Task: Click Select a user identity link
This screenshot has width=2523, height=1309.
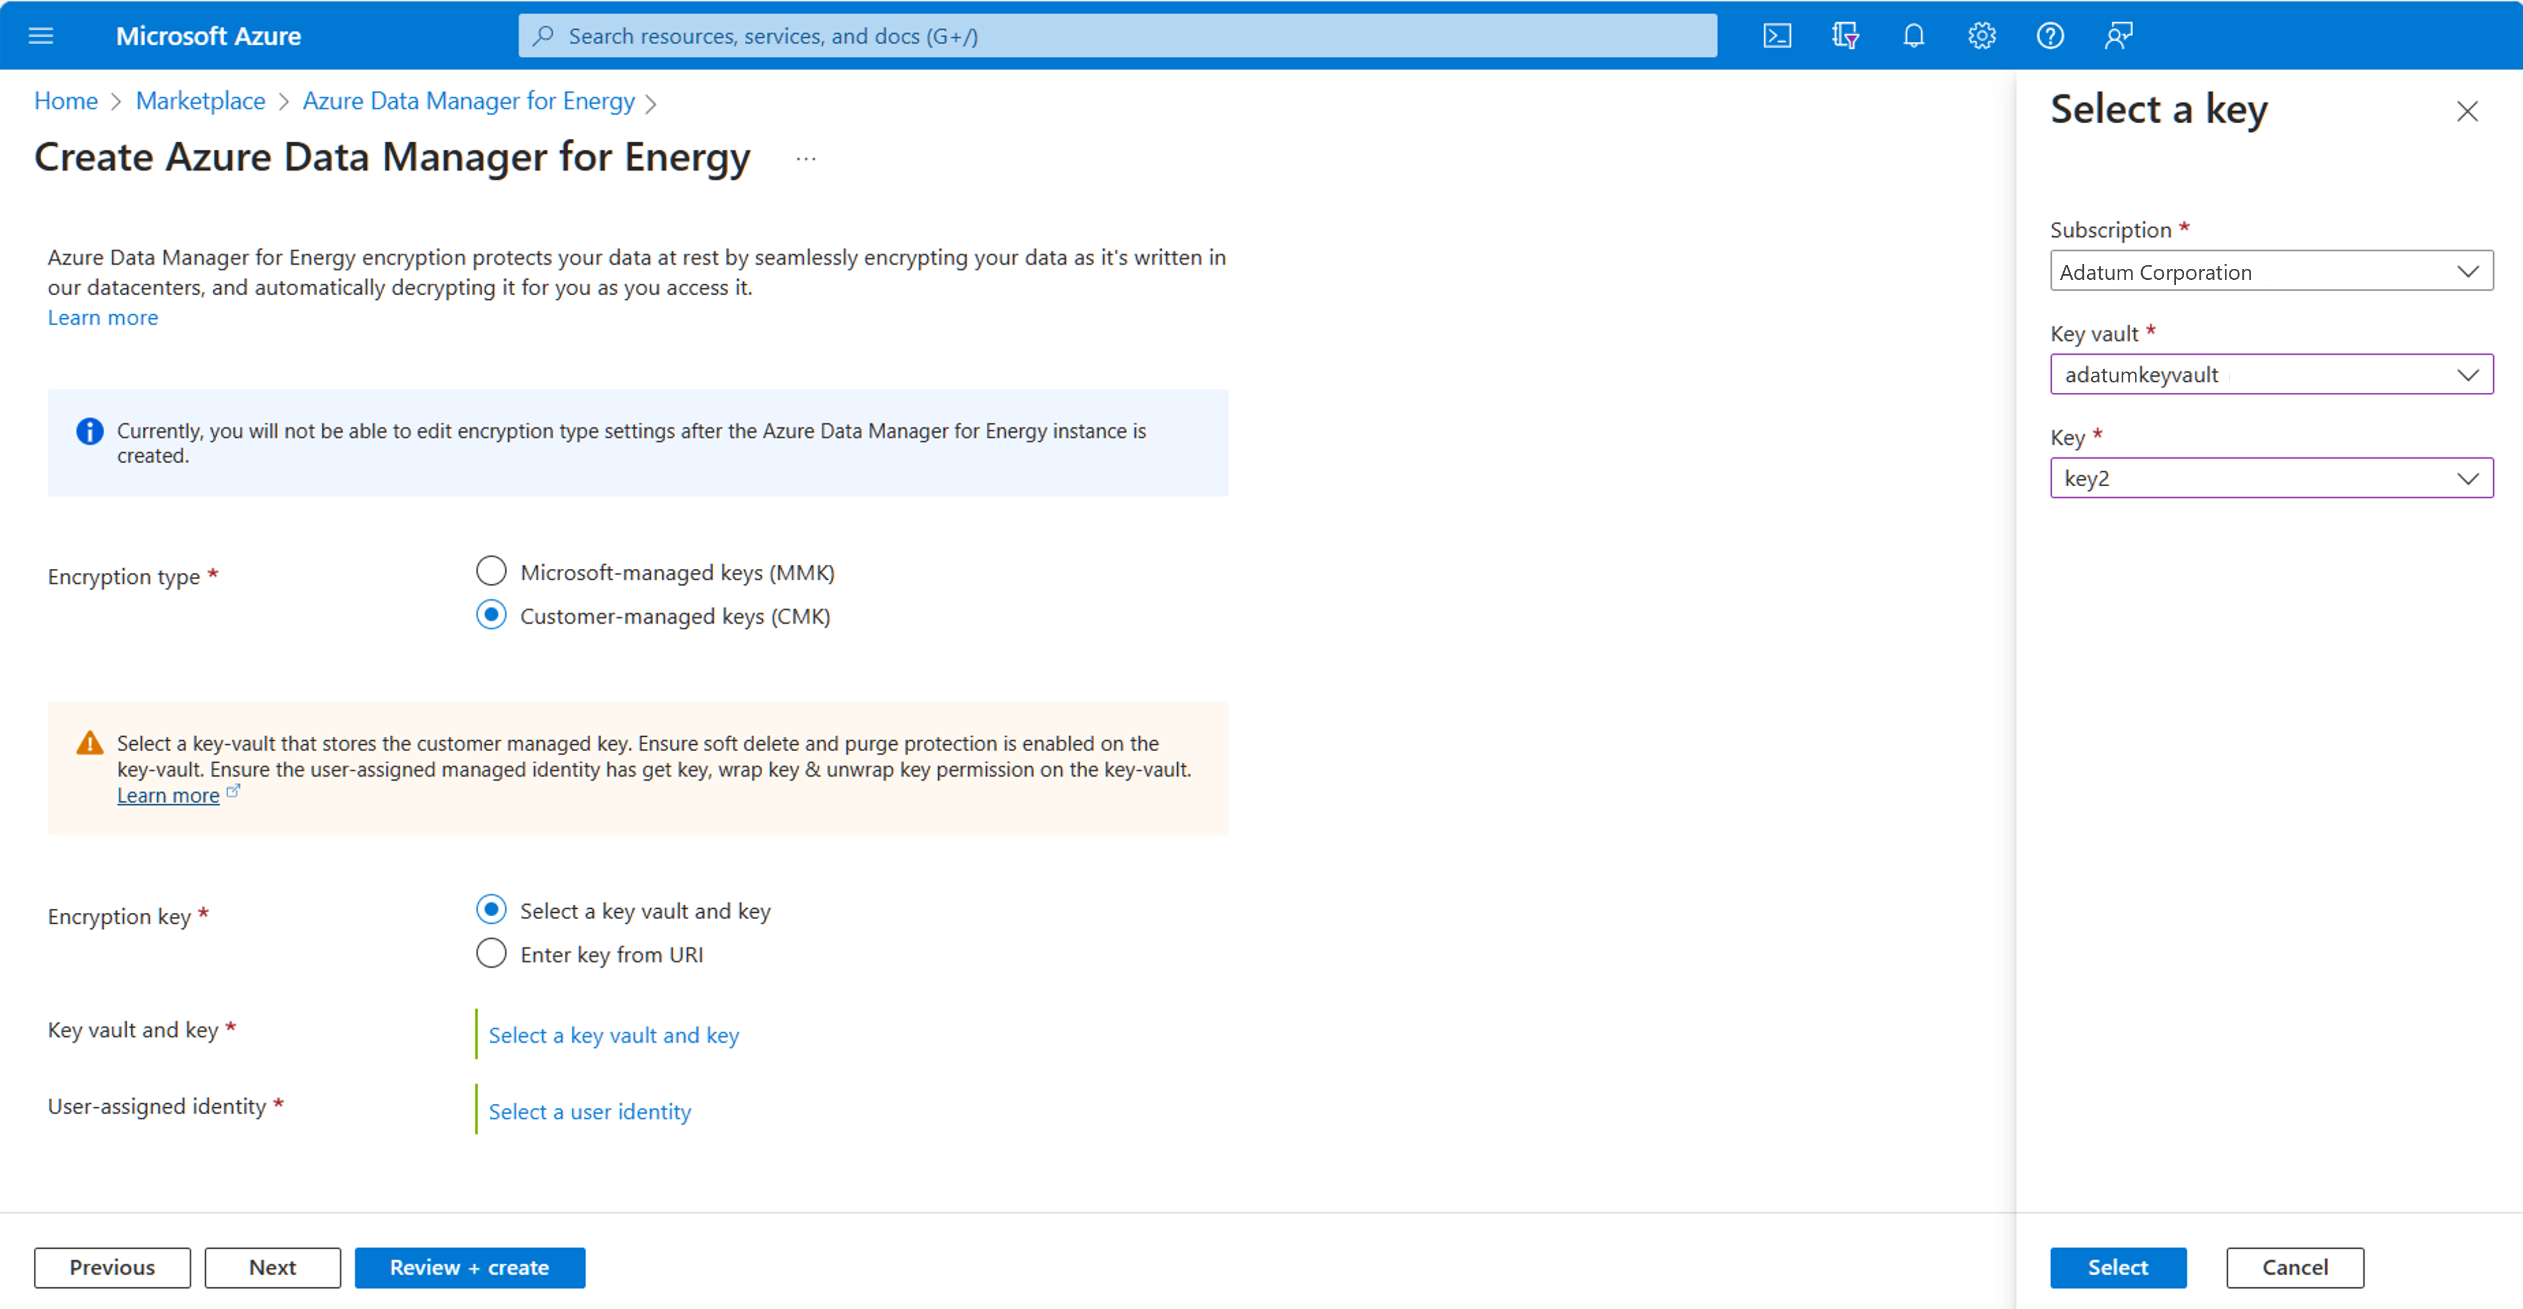Action: pyautogui.click(x=589, y=1111)
